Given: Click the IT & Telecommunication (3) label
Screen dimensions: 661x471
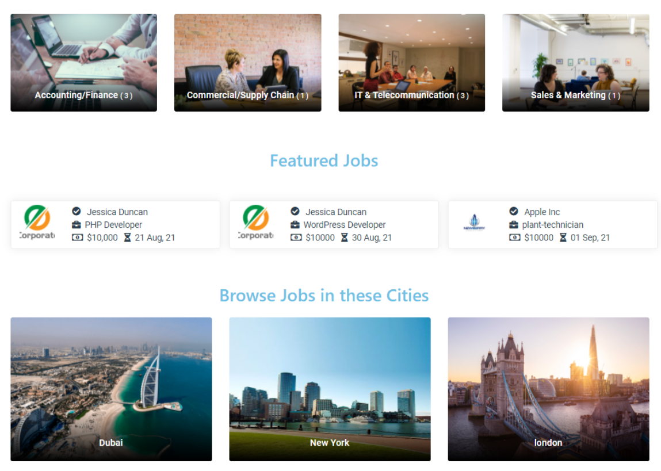Looking at the screenshot, I should [411, 95].
